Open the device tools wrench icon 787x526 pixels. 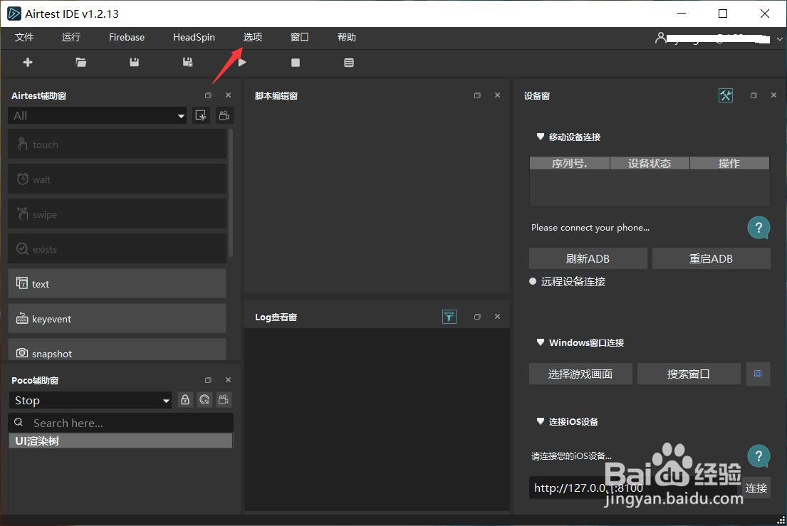(726, 95)
